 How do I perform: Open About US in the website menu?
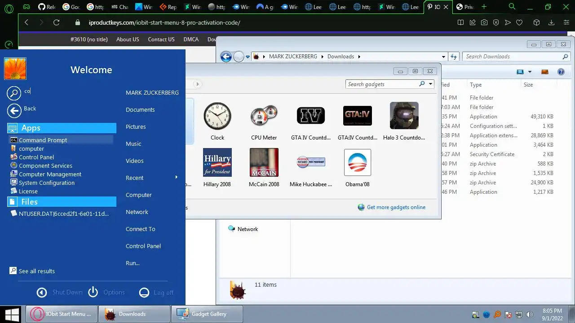coord(128,39)
